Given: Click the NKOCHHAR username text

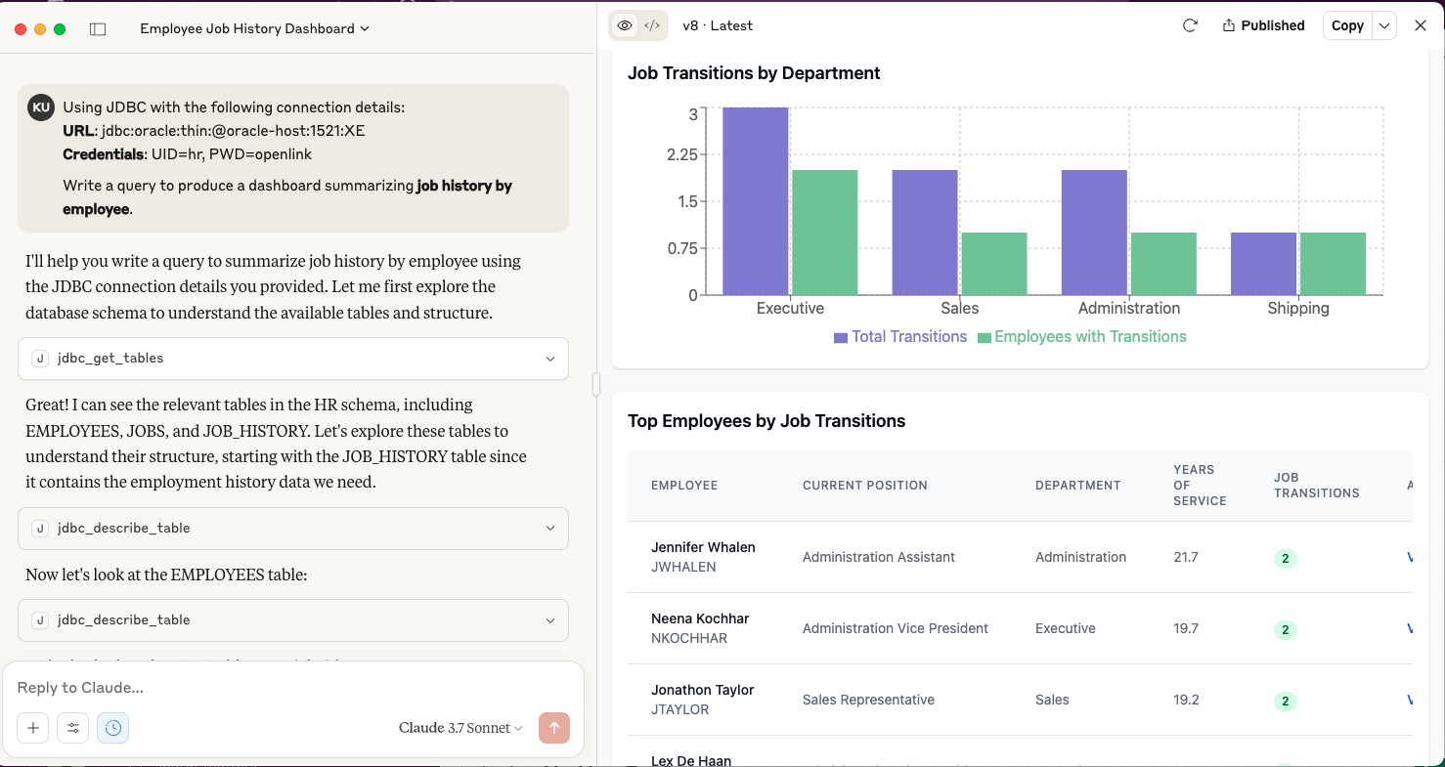Looking at the screenshot, I should click(x=689, y=638).
